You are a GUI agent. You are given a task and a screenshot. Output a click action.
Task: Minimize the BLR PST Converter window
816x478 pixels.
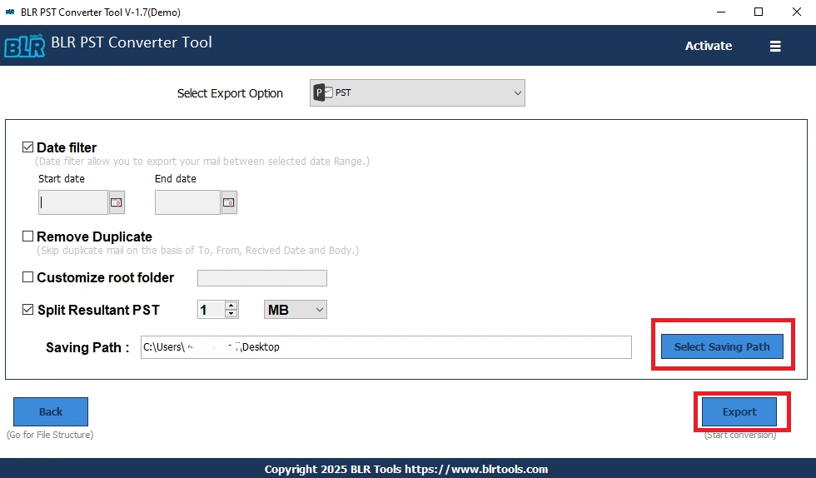pyautogui.click(x=721, y=12)
